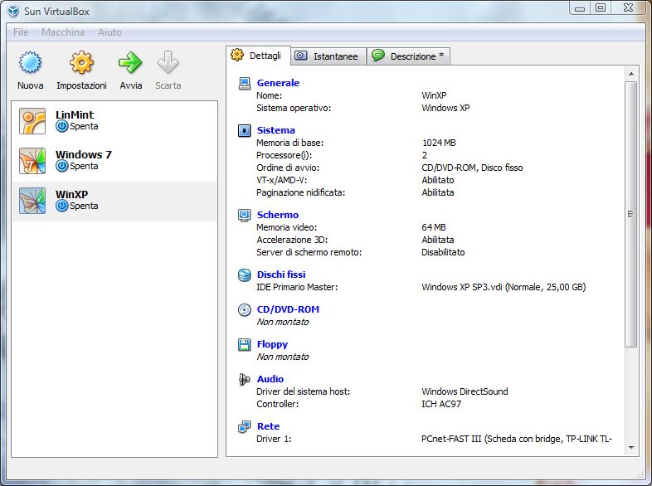
Task: Click the Nuova new machine icon
Action: tap(30, 62)
